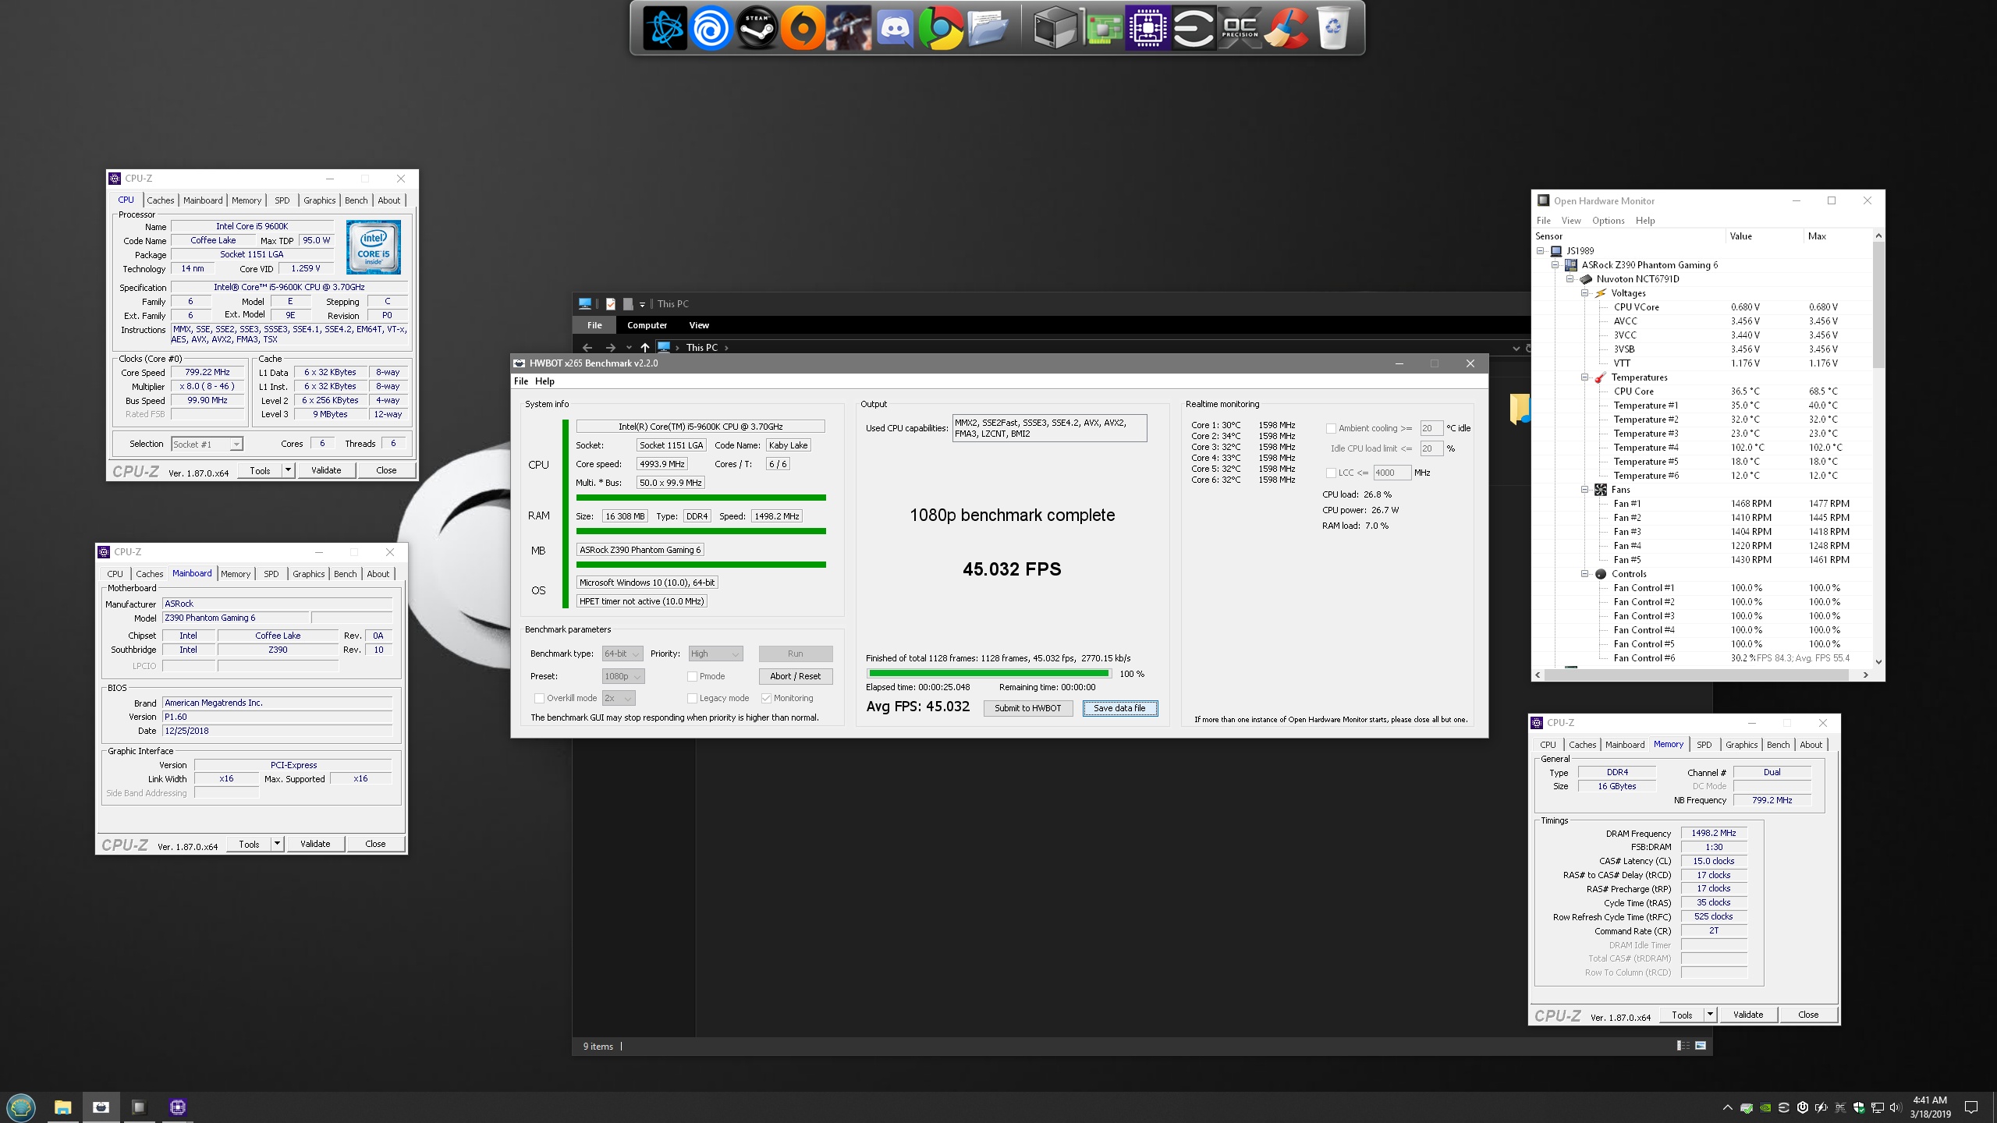Open the Action Center notifications icon
The width and height of the screenshot is (1997, 1123).
tap(1971, 1107)
